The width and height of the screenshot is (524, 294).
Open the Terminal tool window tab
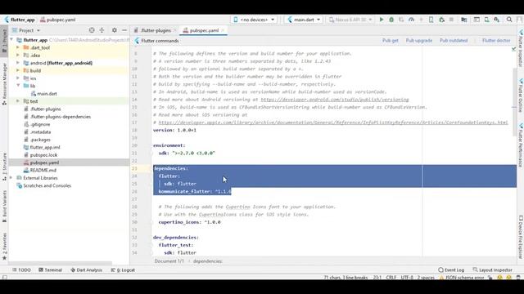50,270
